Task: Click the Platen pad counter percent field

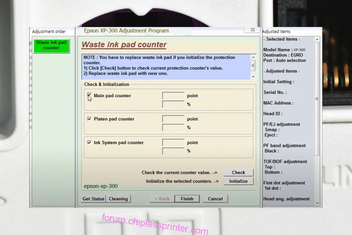Action: click(x=173, y=128)
